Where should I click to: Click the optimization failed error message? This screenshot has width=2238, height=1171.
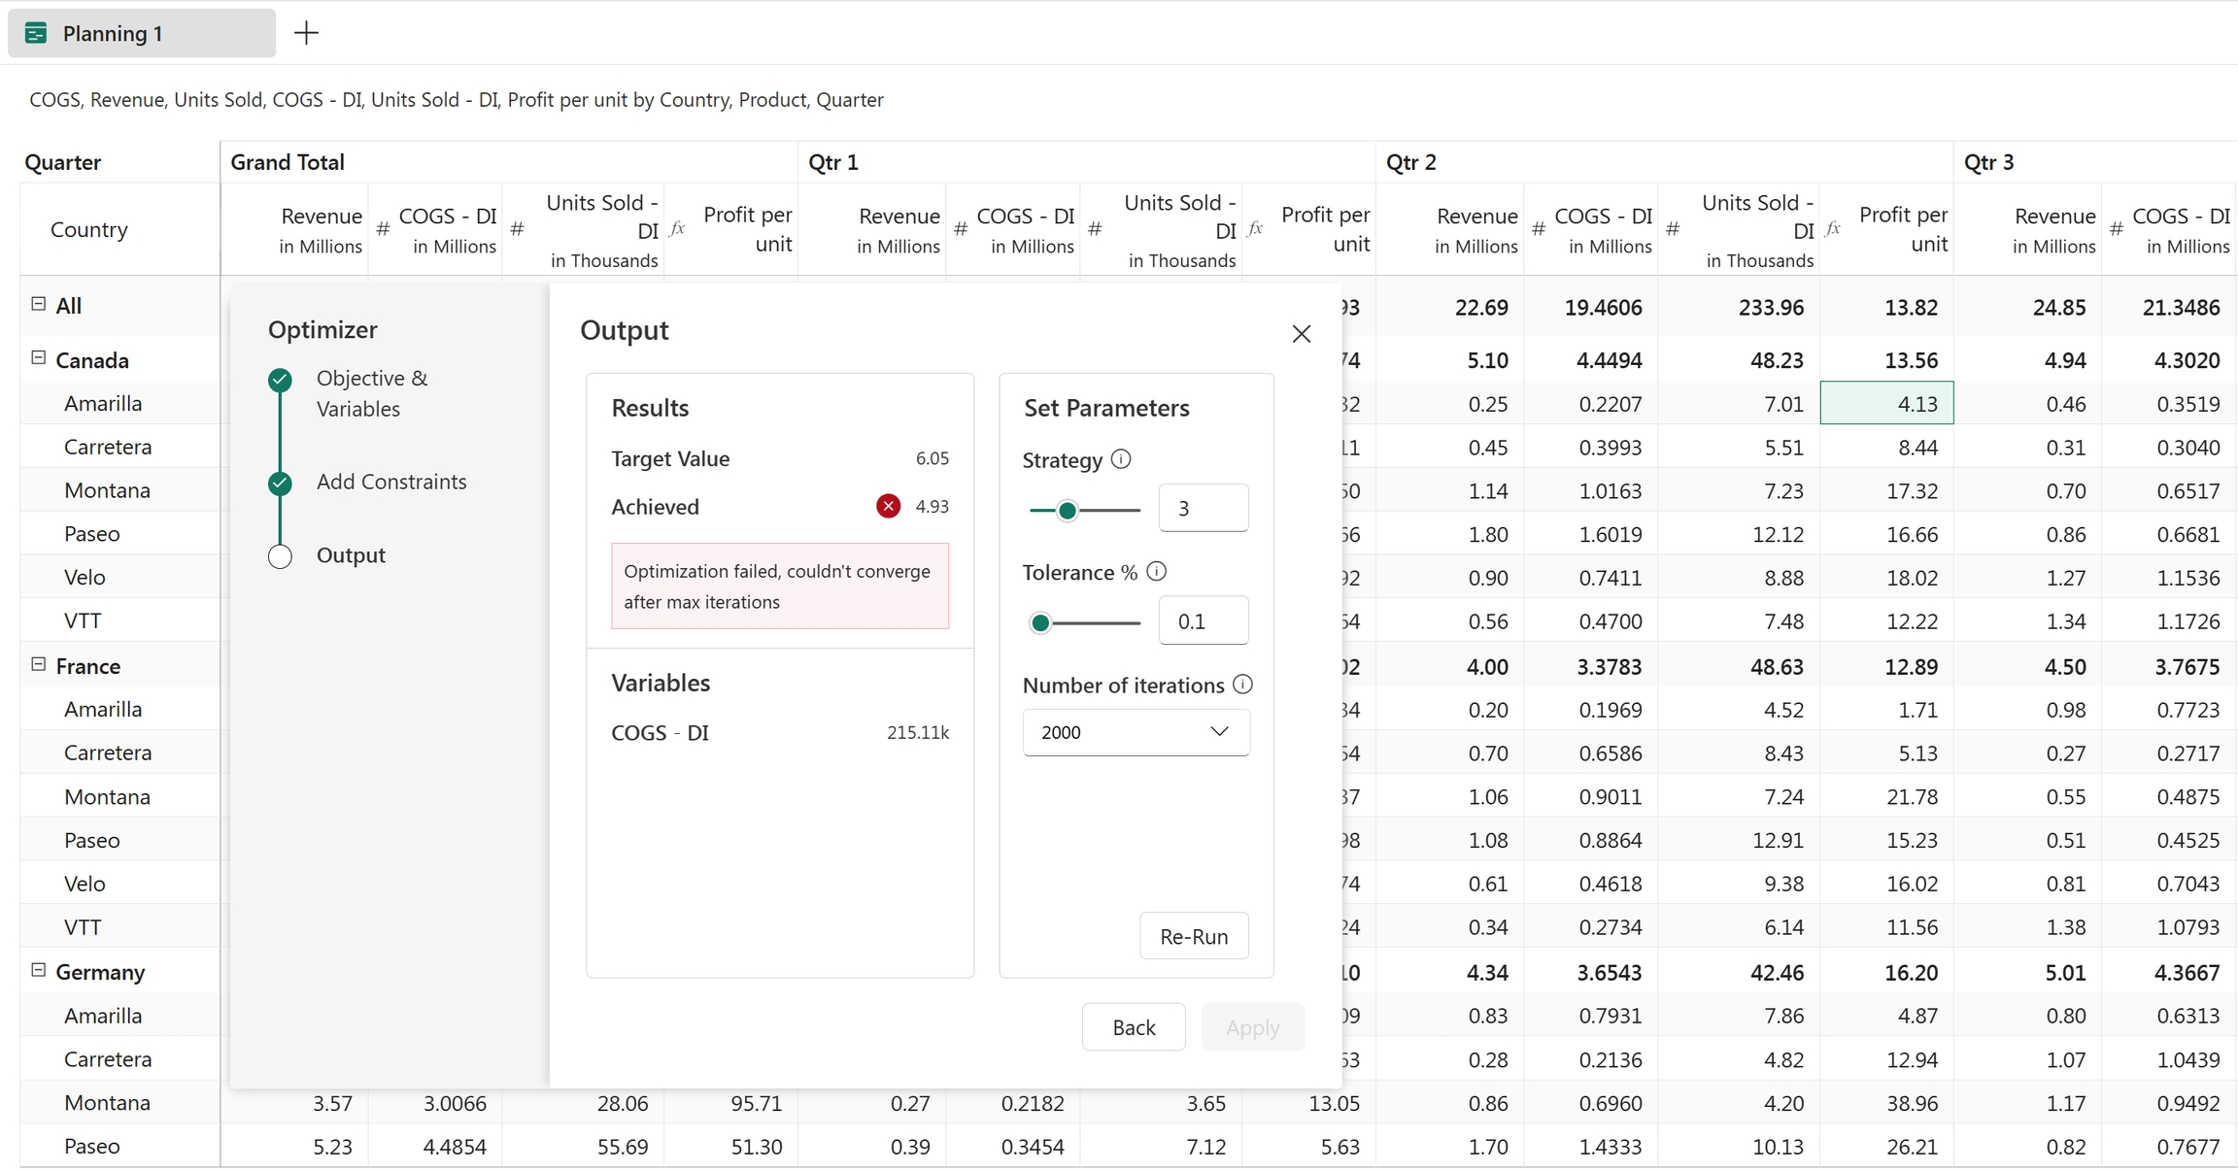780,586
